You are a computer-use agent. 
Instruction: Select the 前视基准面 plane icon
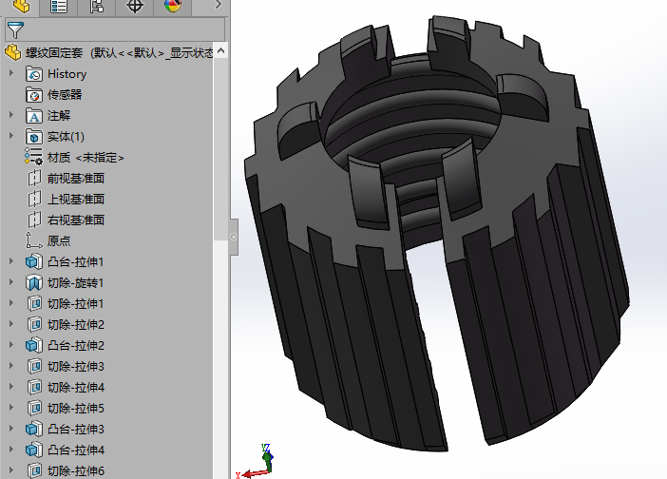[34, 179]
